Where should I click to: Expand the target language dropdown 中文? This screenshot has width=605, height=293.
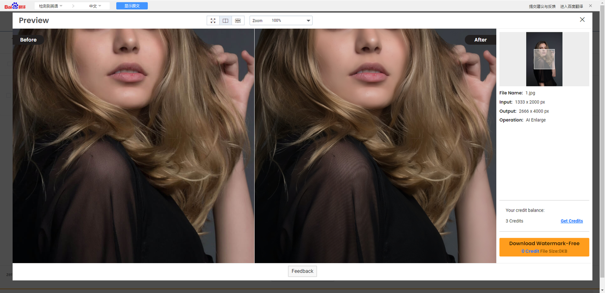point(95,6)
